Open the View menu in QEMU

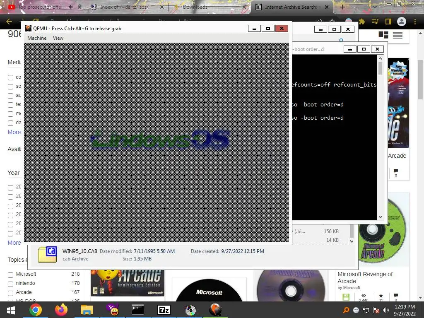pyautogui.click(x=58, y=38)
